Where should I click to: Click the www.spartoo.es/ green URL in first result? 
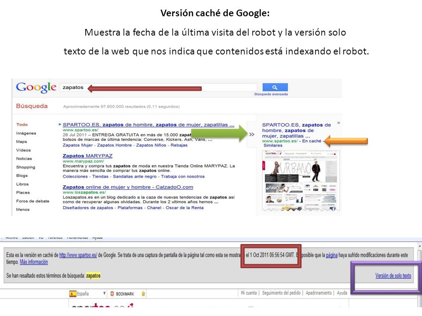pos(80,130)
